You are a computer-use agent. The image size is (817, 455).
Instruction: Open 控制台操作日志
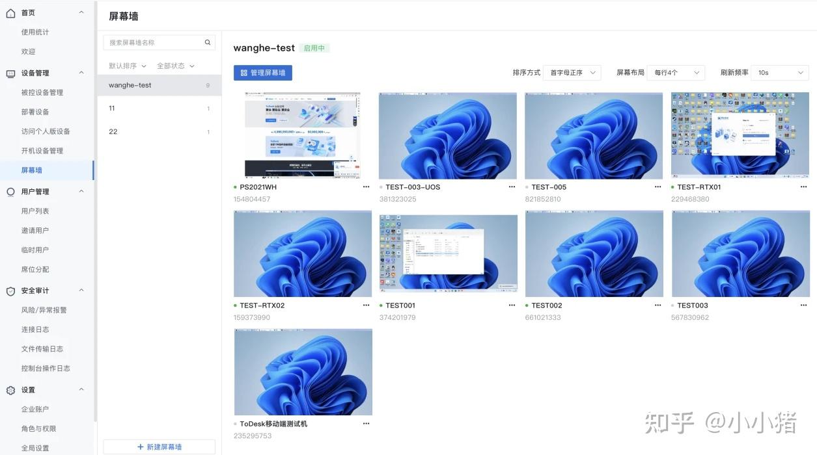click(46, 369)
